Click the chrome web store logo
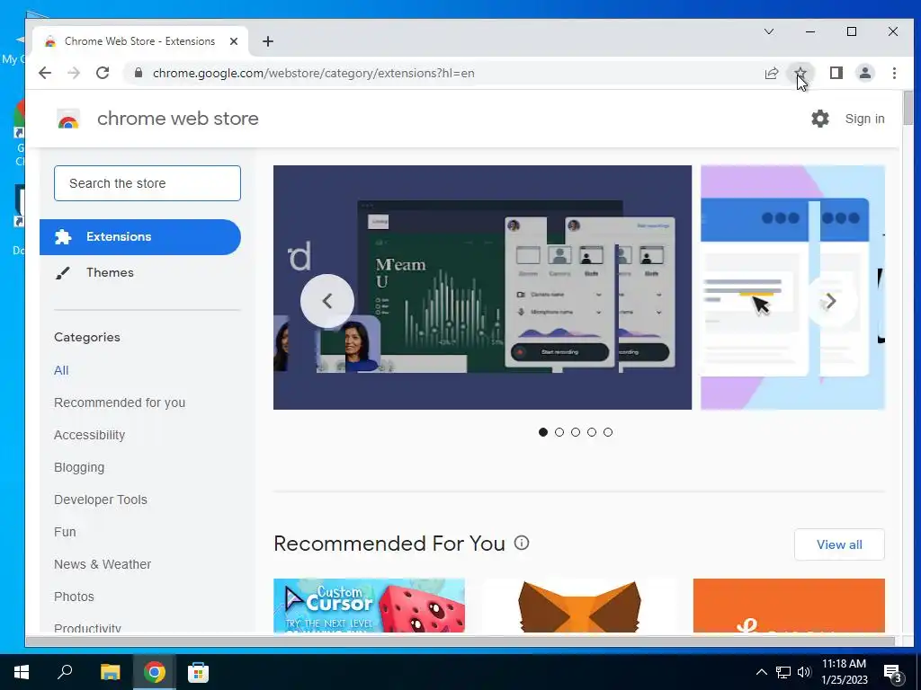 (68, 119)
